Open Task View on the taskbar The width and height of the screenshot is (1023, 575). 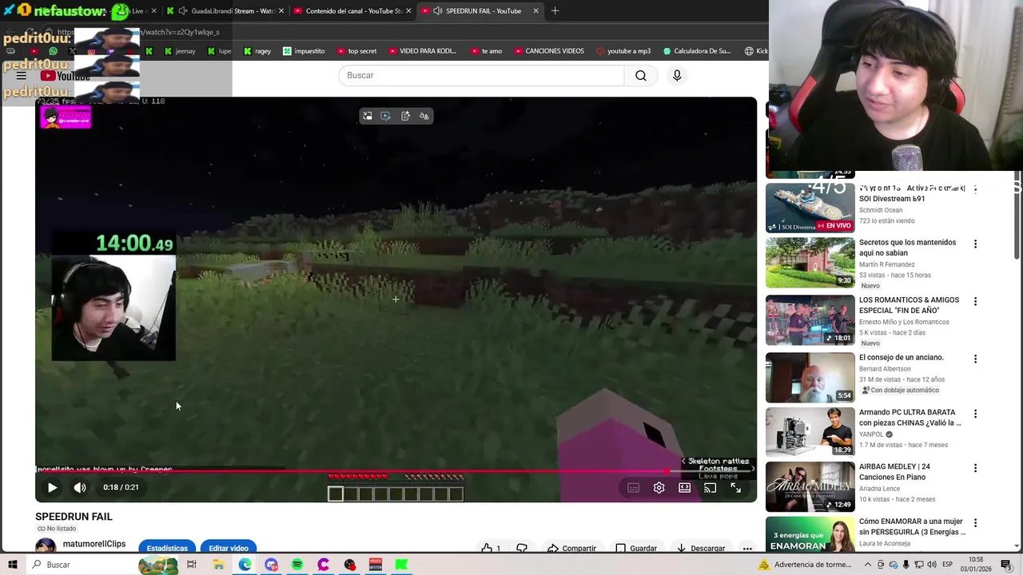(x=192, y=565)
